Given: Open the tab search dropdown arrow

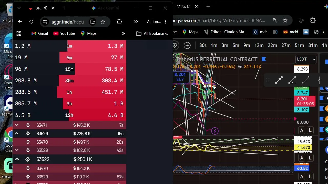Looking at the screenshot, I should [19, 8].
